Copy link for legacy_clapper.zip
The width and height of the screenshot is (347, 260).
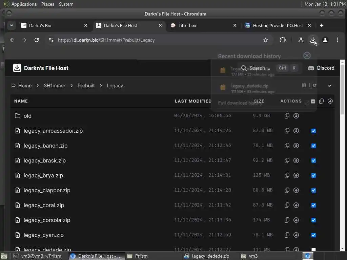coord(287,190)
